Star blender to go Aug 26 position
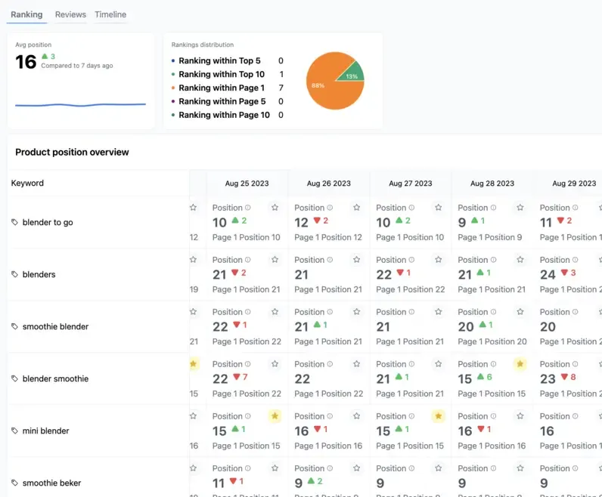Image resolution: width=602 pixels, height=497 pixels. [x=357, y=208]
